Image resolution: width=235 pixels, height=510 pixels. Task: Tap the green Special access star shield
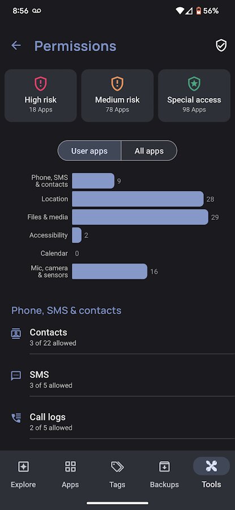point(194,84)
